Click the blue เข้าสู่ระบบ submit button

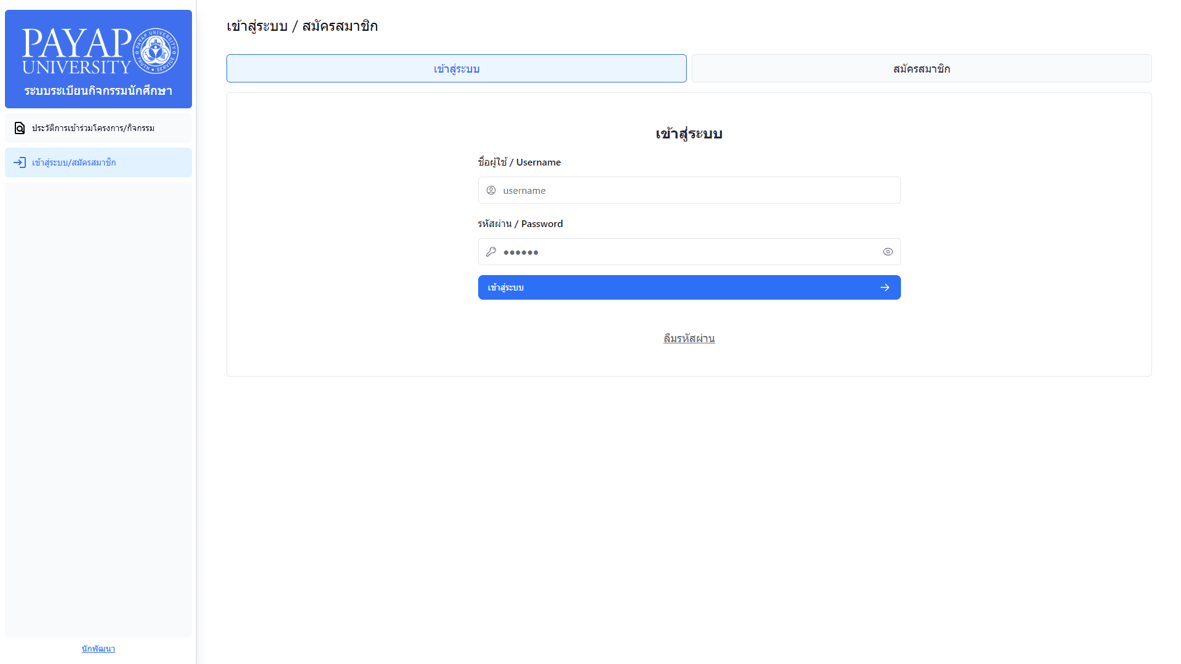689,287
